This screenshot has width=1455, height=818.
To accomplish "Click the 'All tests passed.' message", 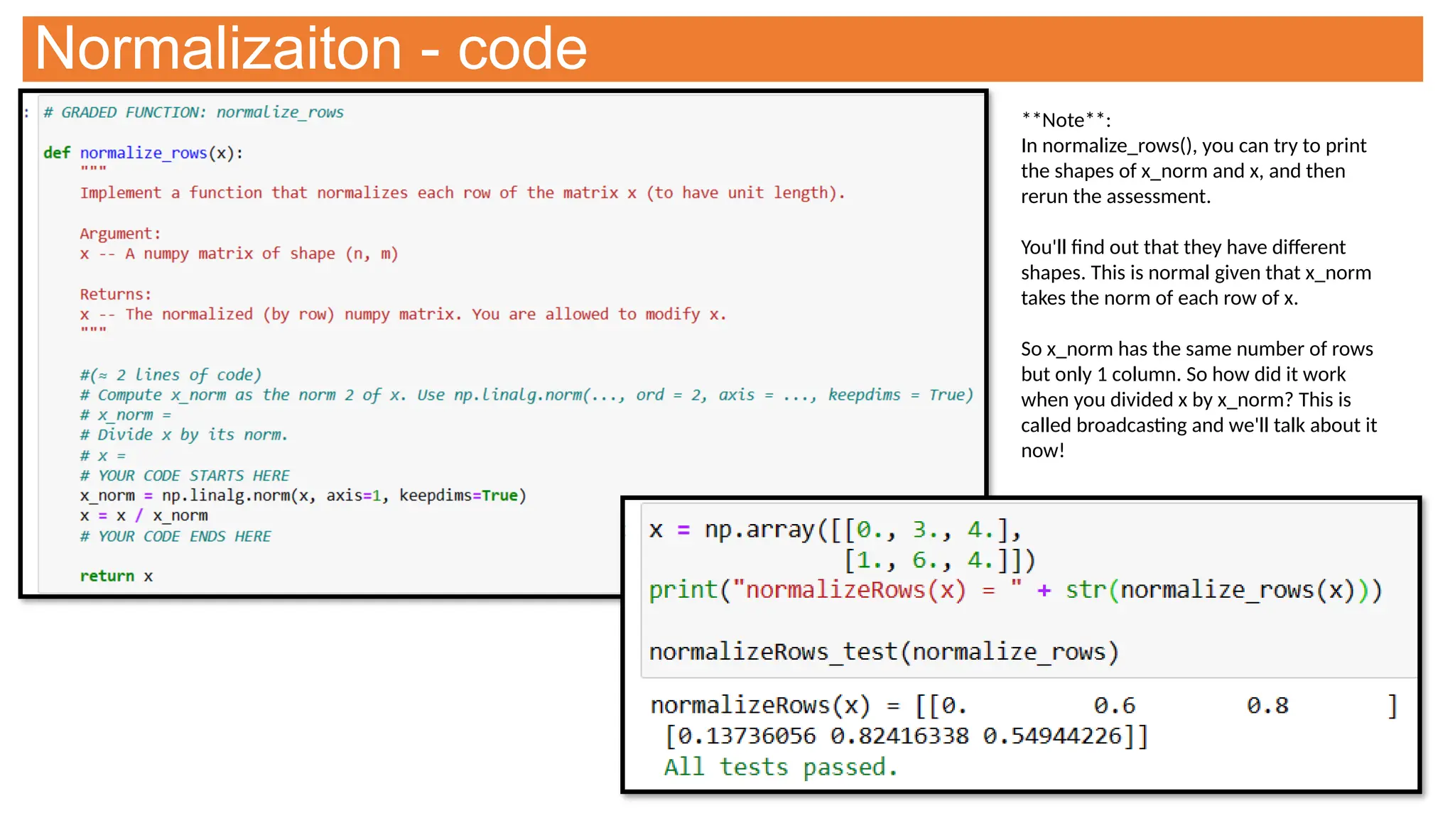I will [781, 768].
